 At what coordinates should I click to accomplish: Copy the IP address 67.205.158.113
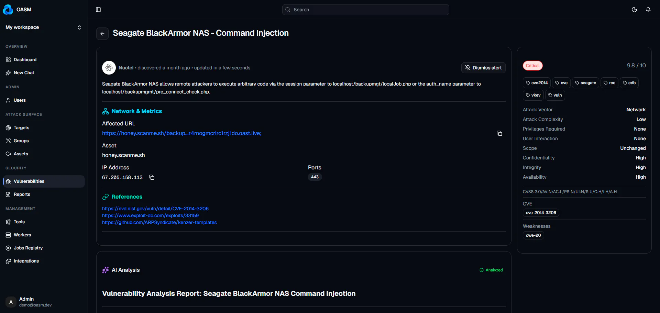[152, 177]
